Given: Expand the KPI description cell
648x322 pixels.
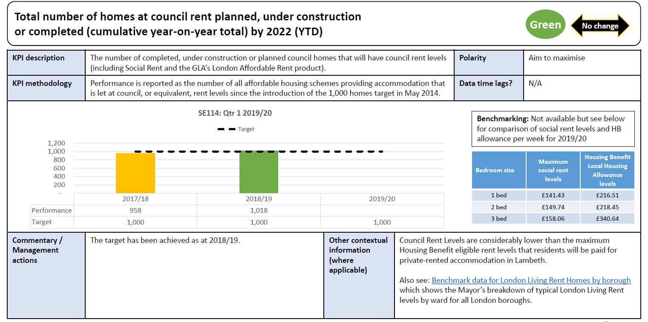Looking at the screenshot, I should coord(271,62).
